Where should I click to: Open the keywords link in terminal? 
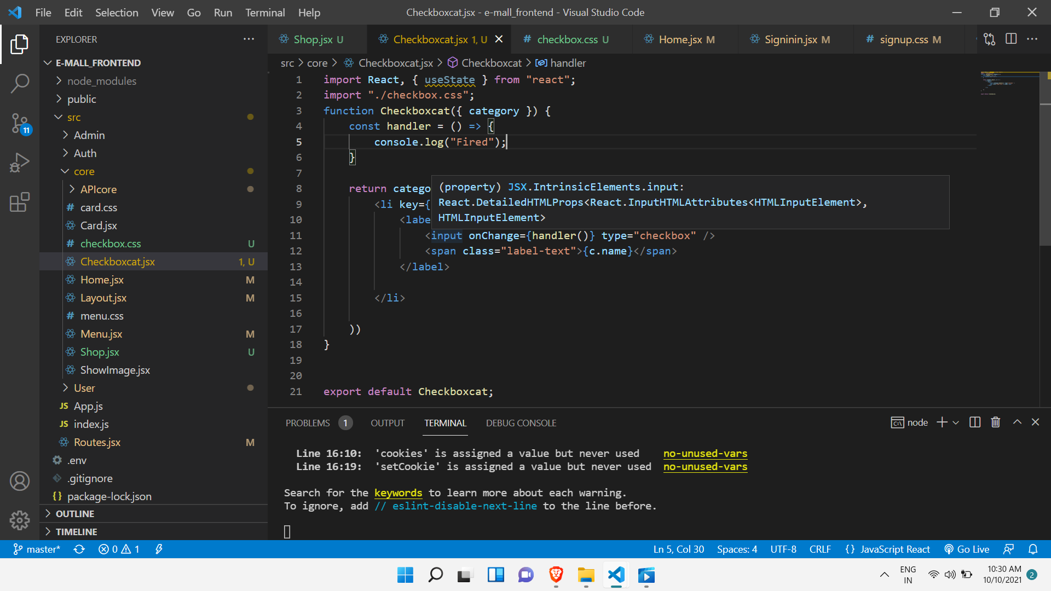398,493
